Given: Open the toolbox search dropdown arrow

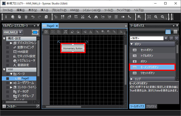Looking at the screenshot, I should click(x=166, y=38).
